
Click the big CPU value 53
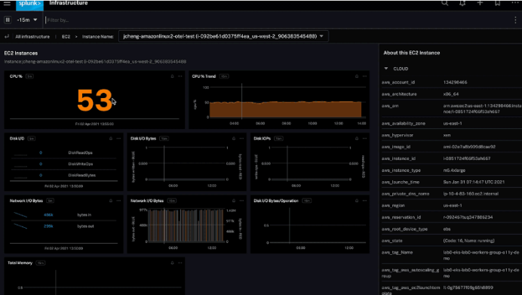(x=94, y=100)
